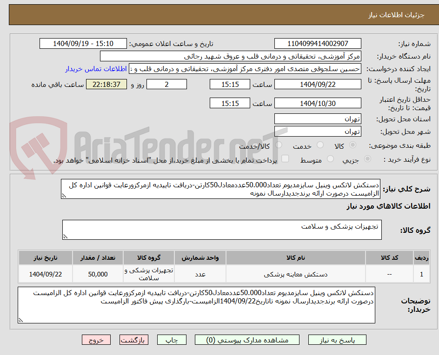Click the date field showing 1404/10/30
This screenshot has width=439, height=355.
(318, 103)
